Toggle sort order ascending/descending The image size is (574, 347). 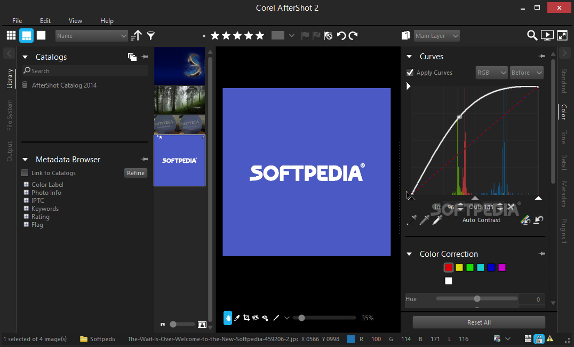[136, 36]
